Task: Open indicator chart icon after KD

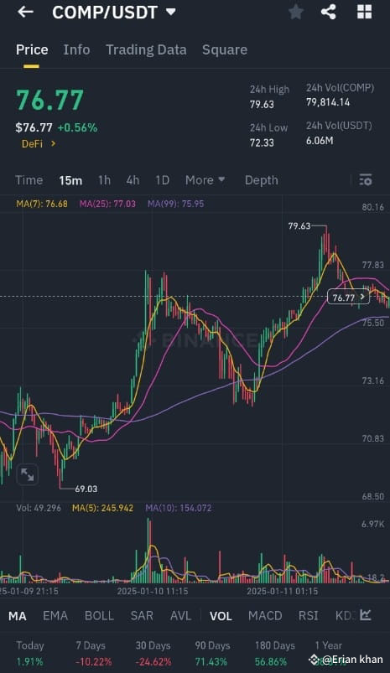Action: click(366, 615)
